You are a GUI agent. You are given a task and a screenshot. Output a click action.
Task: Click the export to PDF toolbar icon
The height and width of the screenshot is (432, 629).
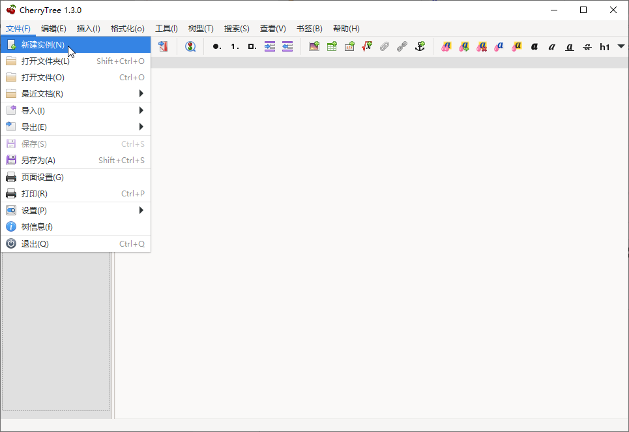[163, 46]
